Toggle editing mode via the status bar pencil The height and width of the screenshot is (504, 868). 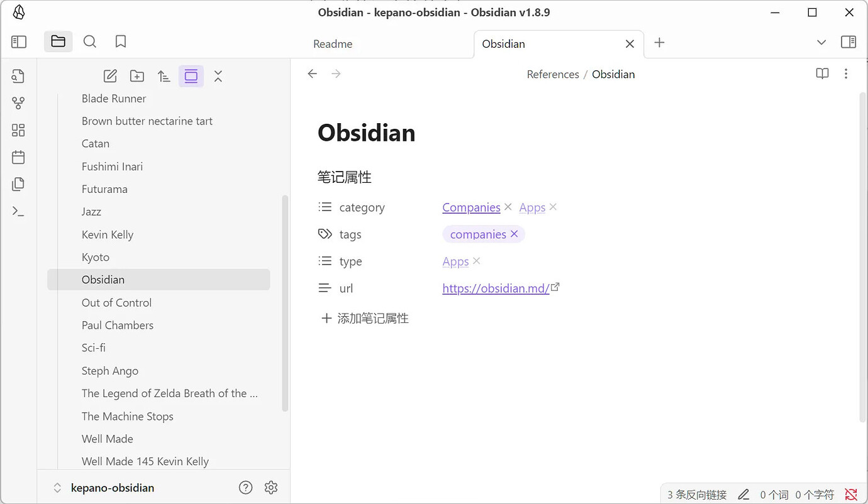(x=743, y=494)
